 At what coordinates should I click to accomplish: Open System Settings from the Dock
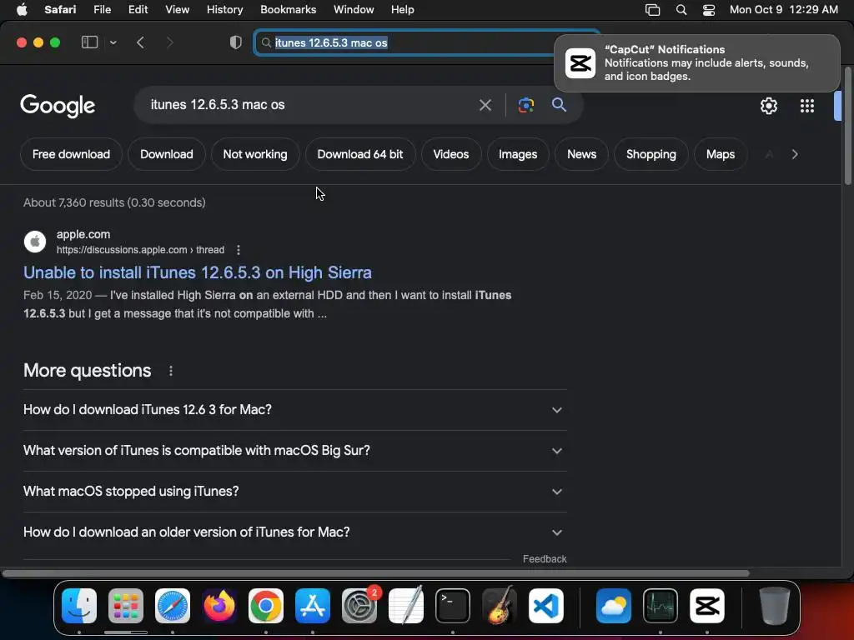coord(359,606)
